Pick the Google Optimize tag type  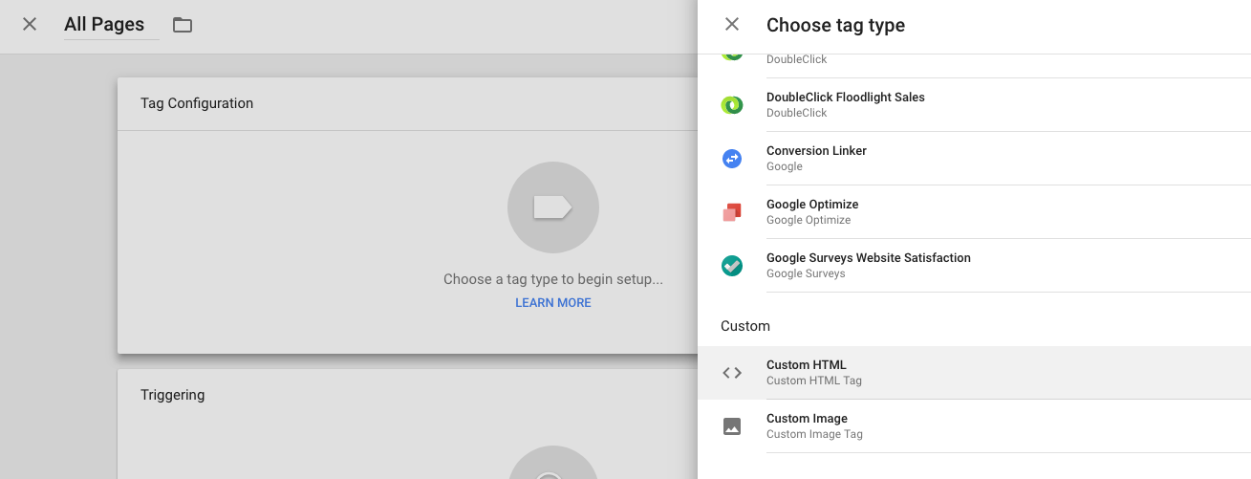tap(974, 212)
